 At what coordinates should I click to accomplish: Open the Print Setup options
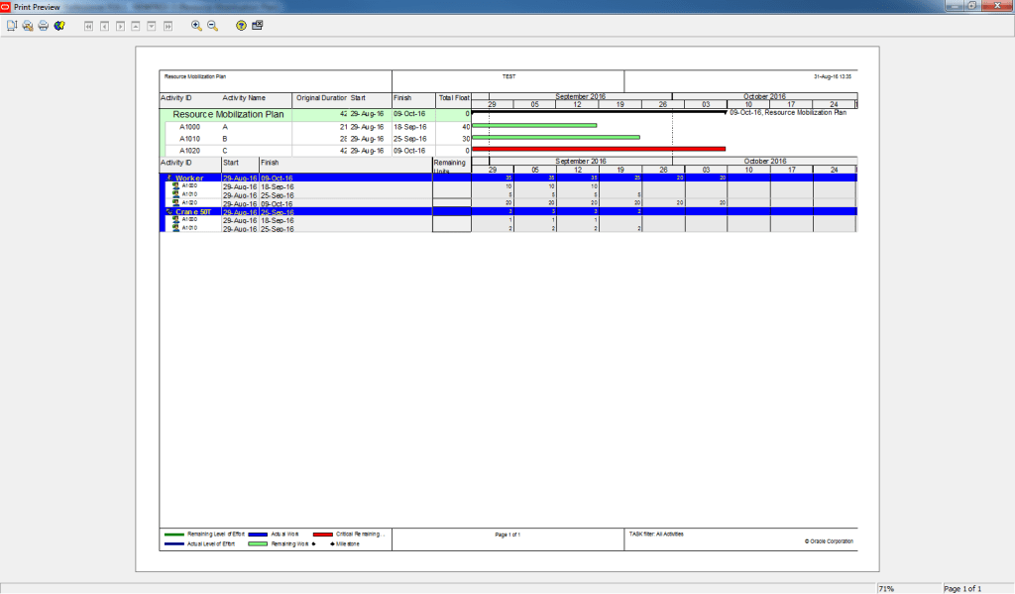[x=26, y=27]
